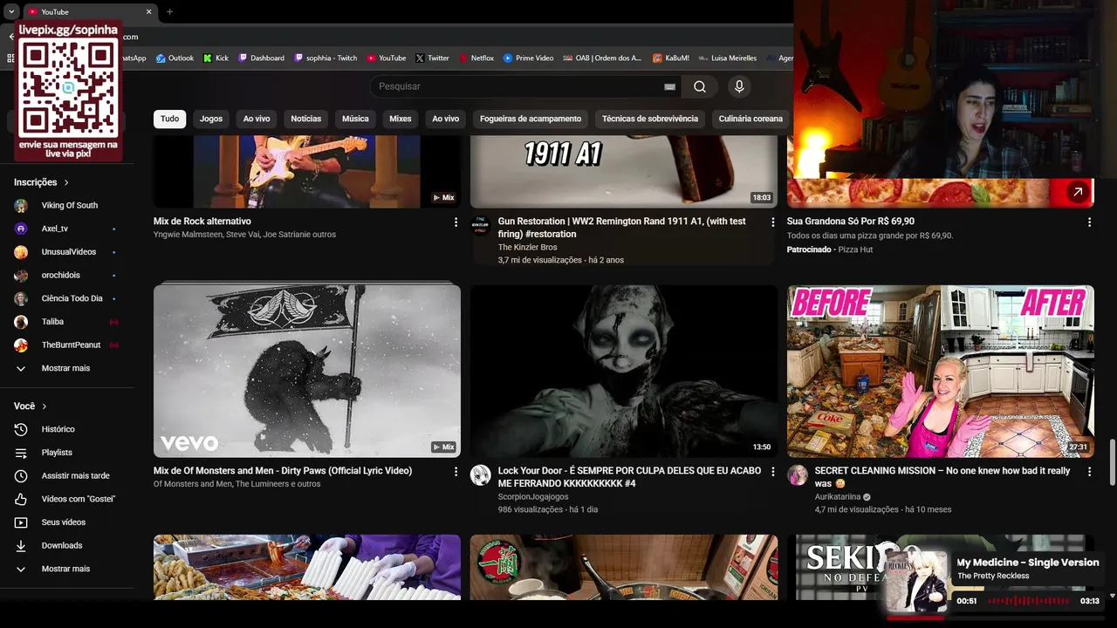Open Gun Restoration video title

pyautogui.click(x=621, y=228)
